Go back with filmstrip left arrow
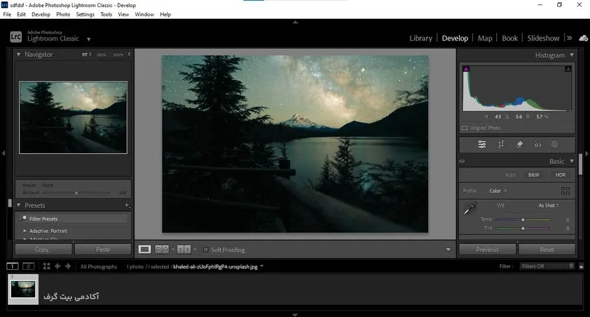590x317 pixels. click(x=58, y=266)
